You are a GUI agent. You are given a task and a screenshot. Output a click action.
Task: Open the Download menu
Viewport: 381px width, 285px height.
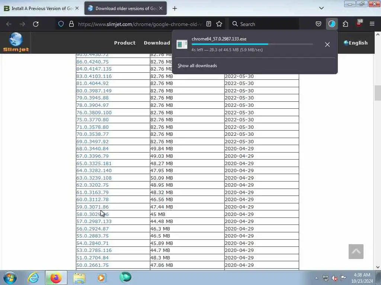tap(157, 43)
